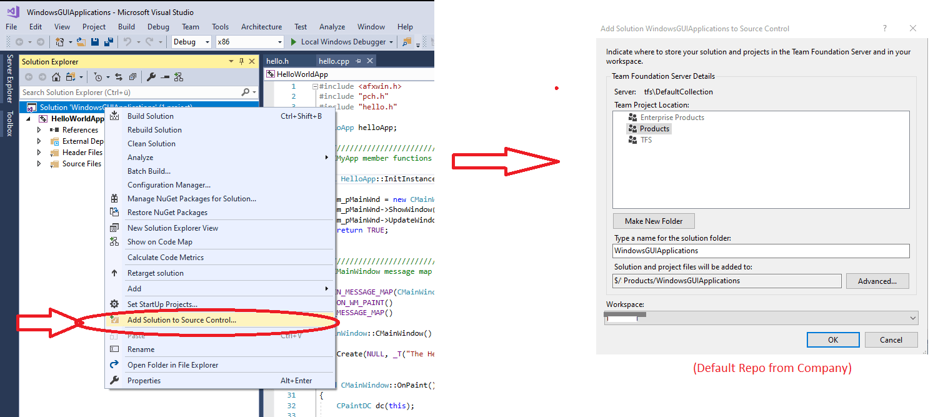The height and width of the screenshot is (417, 943).
Task: Click the Collapse All icon in Solution Explorer
Action: 132,77
